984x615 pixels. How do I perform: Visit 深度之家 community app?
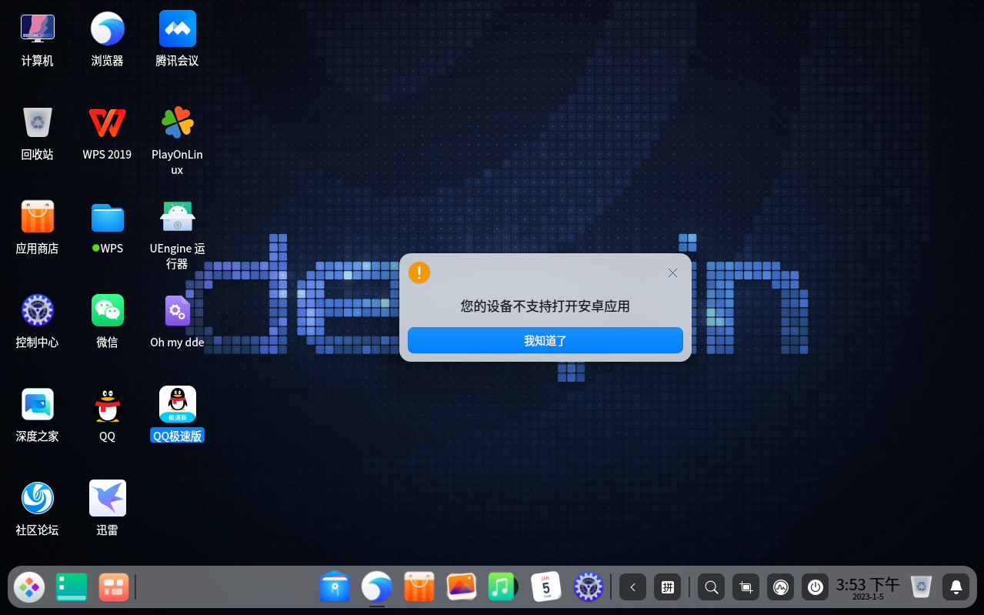click(37, 403)
